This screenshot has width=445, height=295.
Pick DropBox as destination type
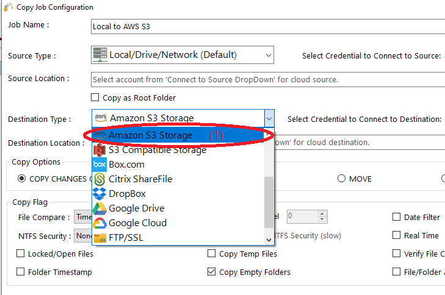(x=128, y=194)
